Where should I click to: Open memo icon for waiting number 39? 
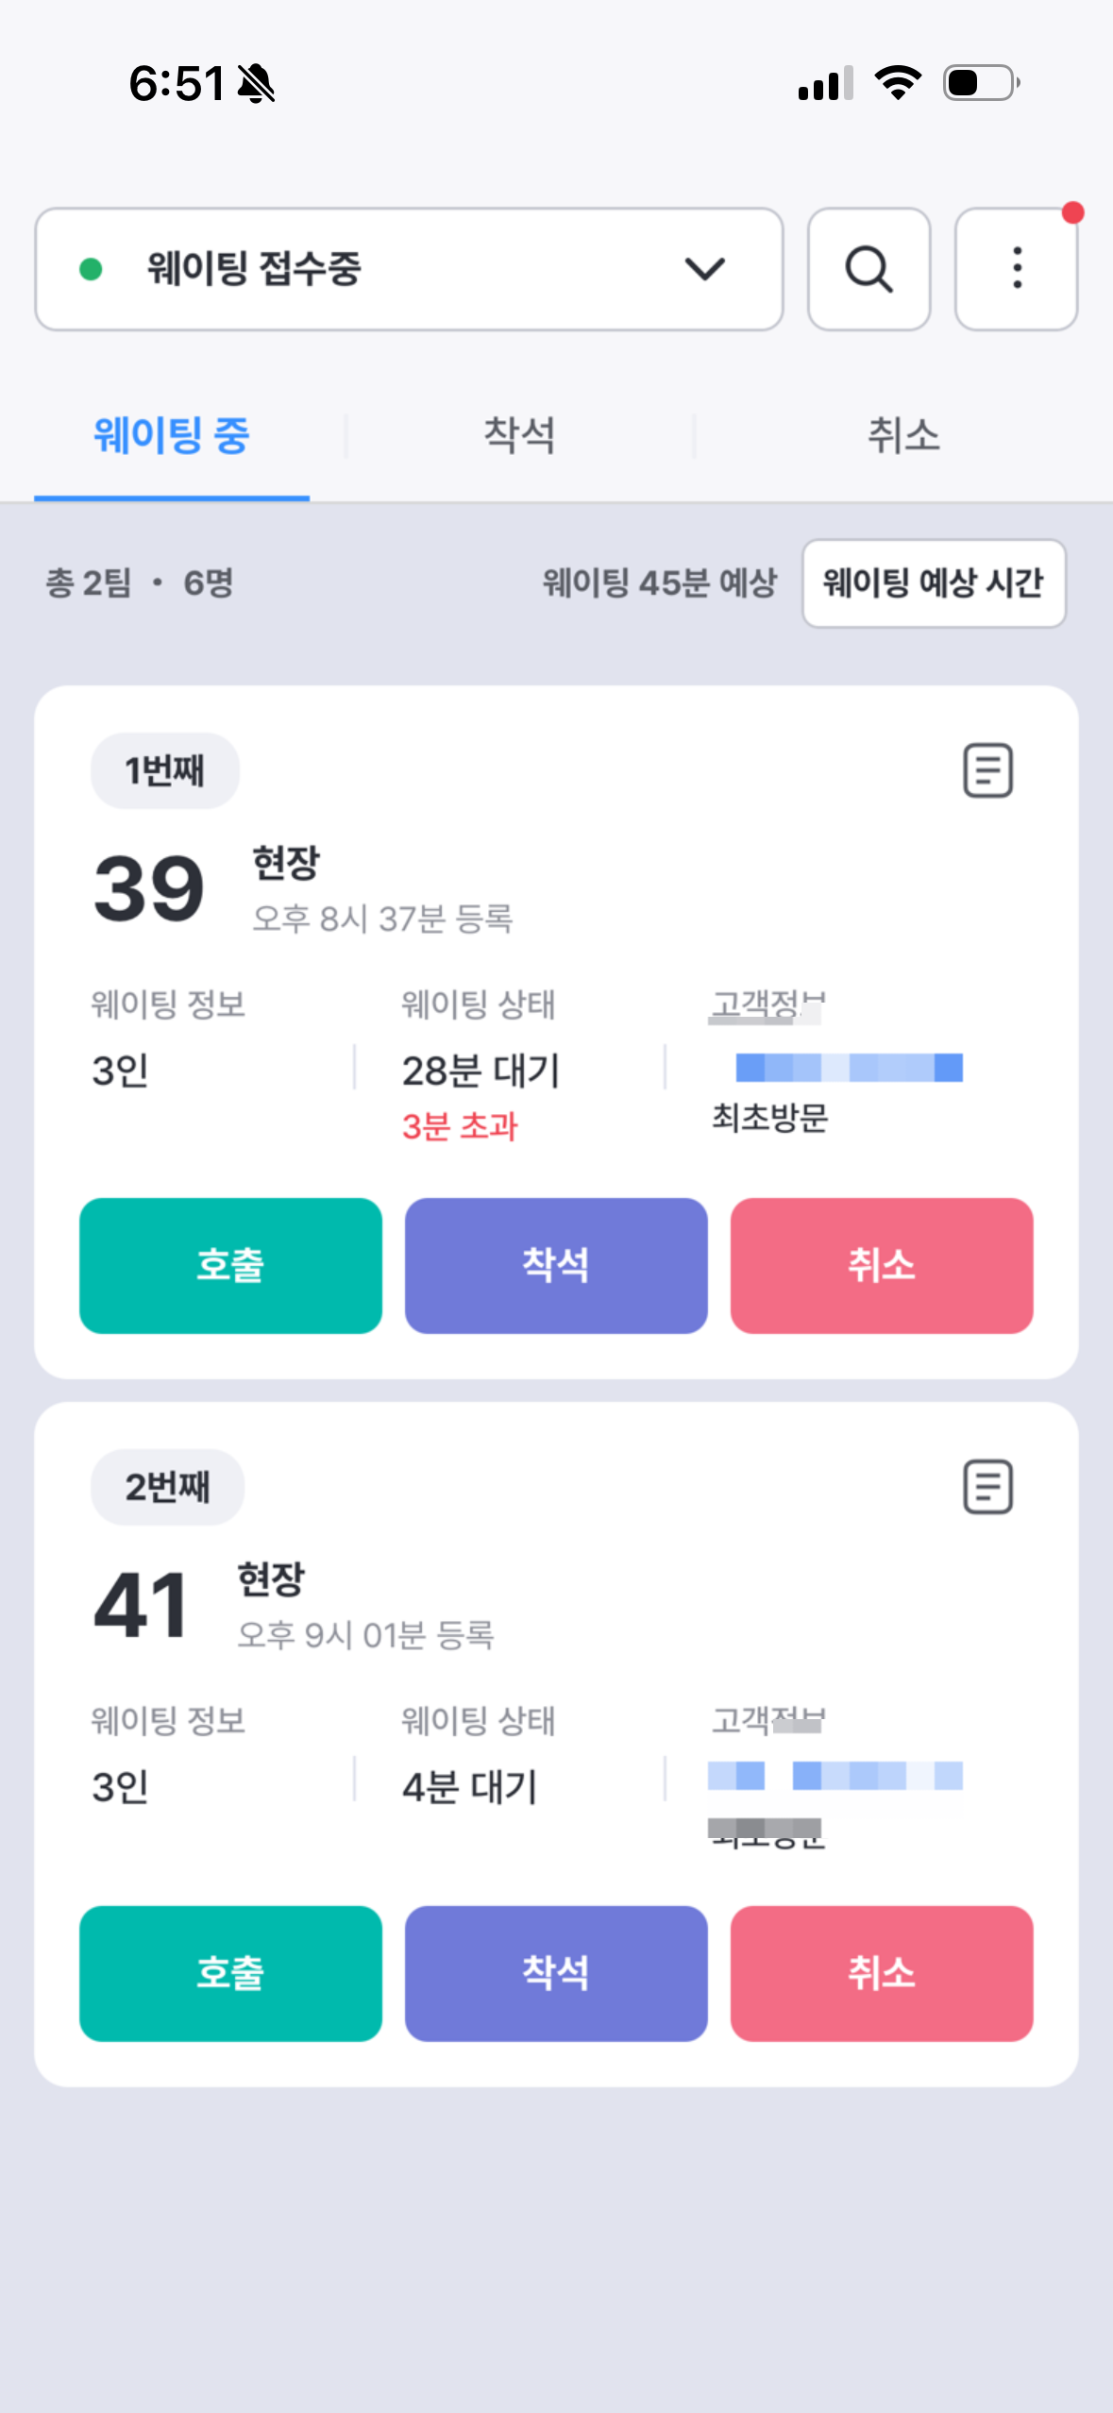coord(987,770)
